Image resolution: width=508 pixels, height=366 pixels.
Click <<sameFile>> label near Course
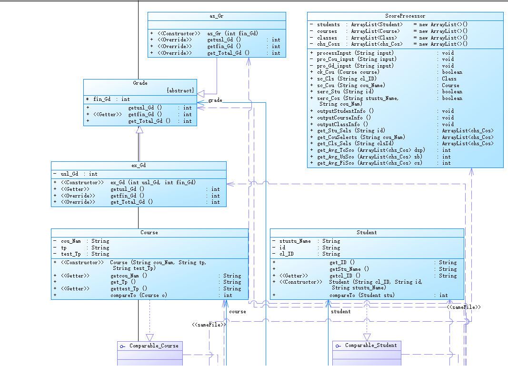click(x=209, y=325)
